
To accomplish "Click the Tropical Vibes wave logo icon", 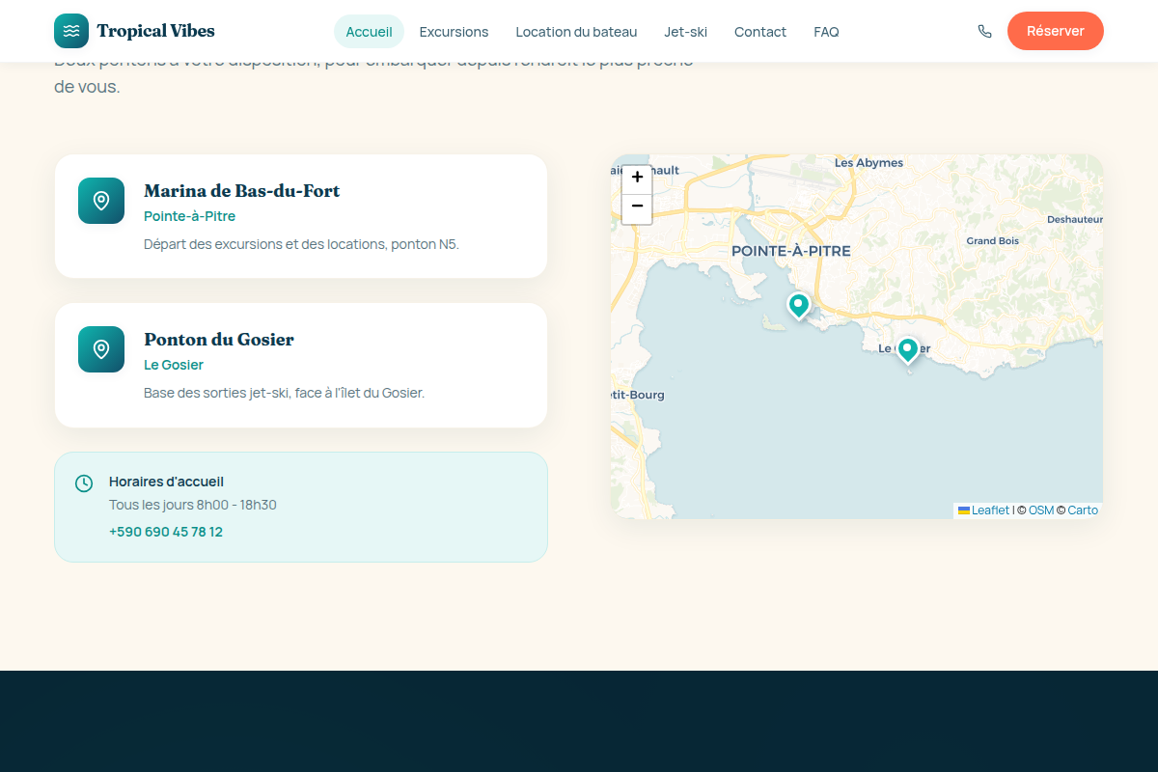I will pyautogui.click(x=71, y=31).
